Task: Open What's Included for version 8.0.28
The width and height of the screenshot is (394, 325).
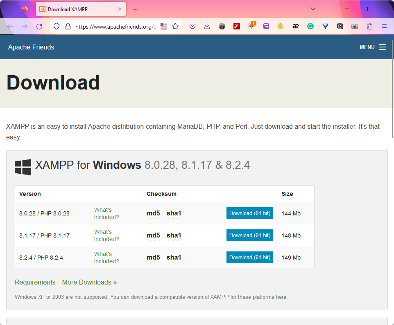Action: [106, 213]
